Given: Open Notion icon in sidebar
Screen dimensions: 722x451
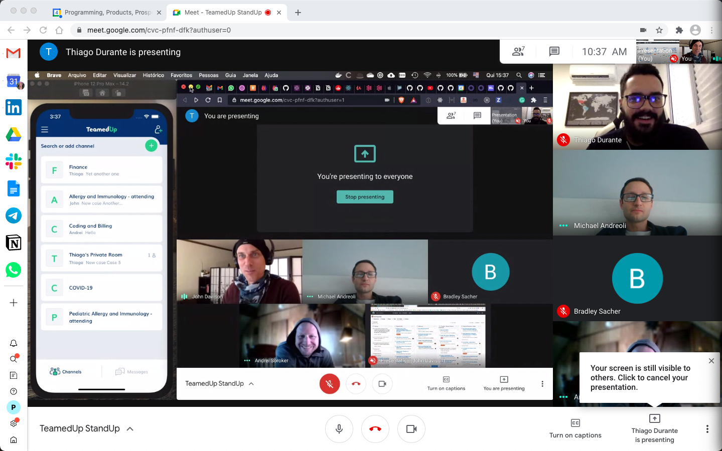Looking at the screenshot, I should (14, 243).
